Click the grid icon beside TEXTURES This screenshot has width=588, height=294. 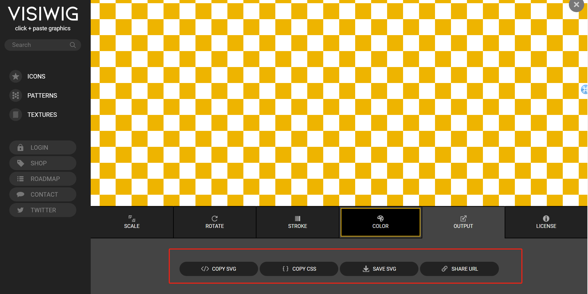tap(16, 115)
